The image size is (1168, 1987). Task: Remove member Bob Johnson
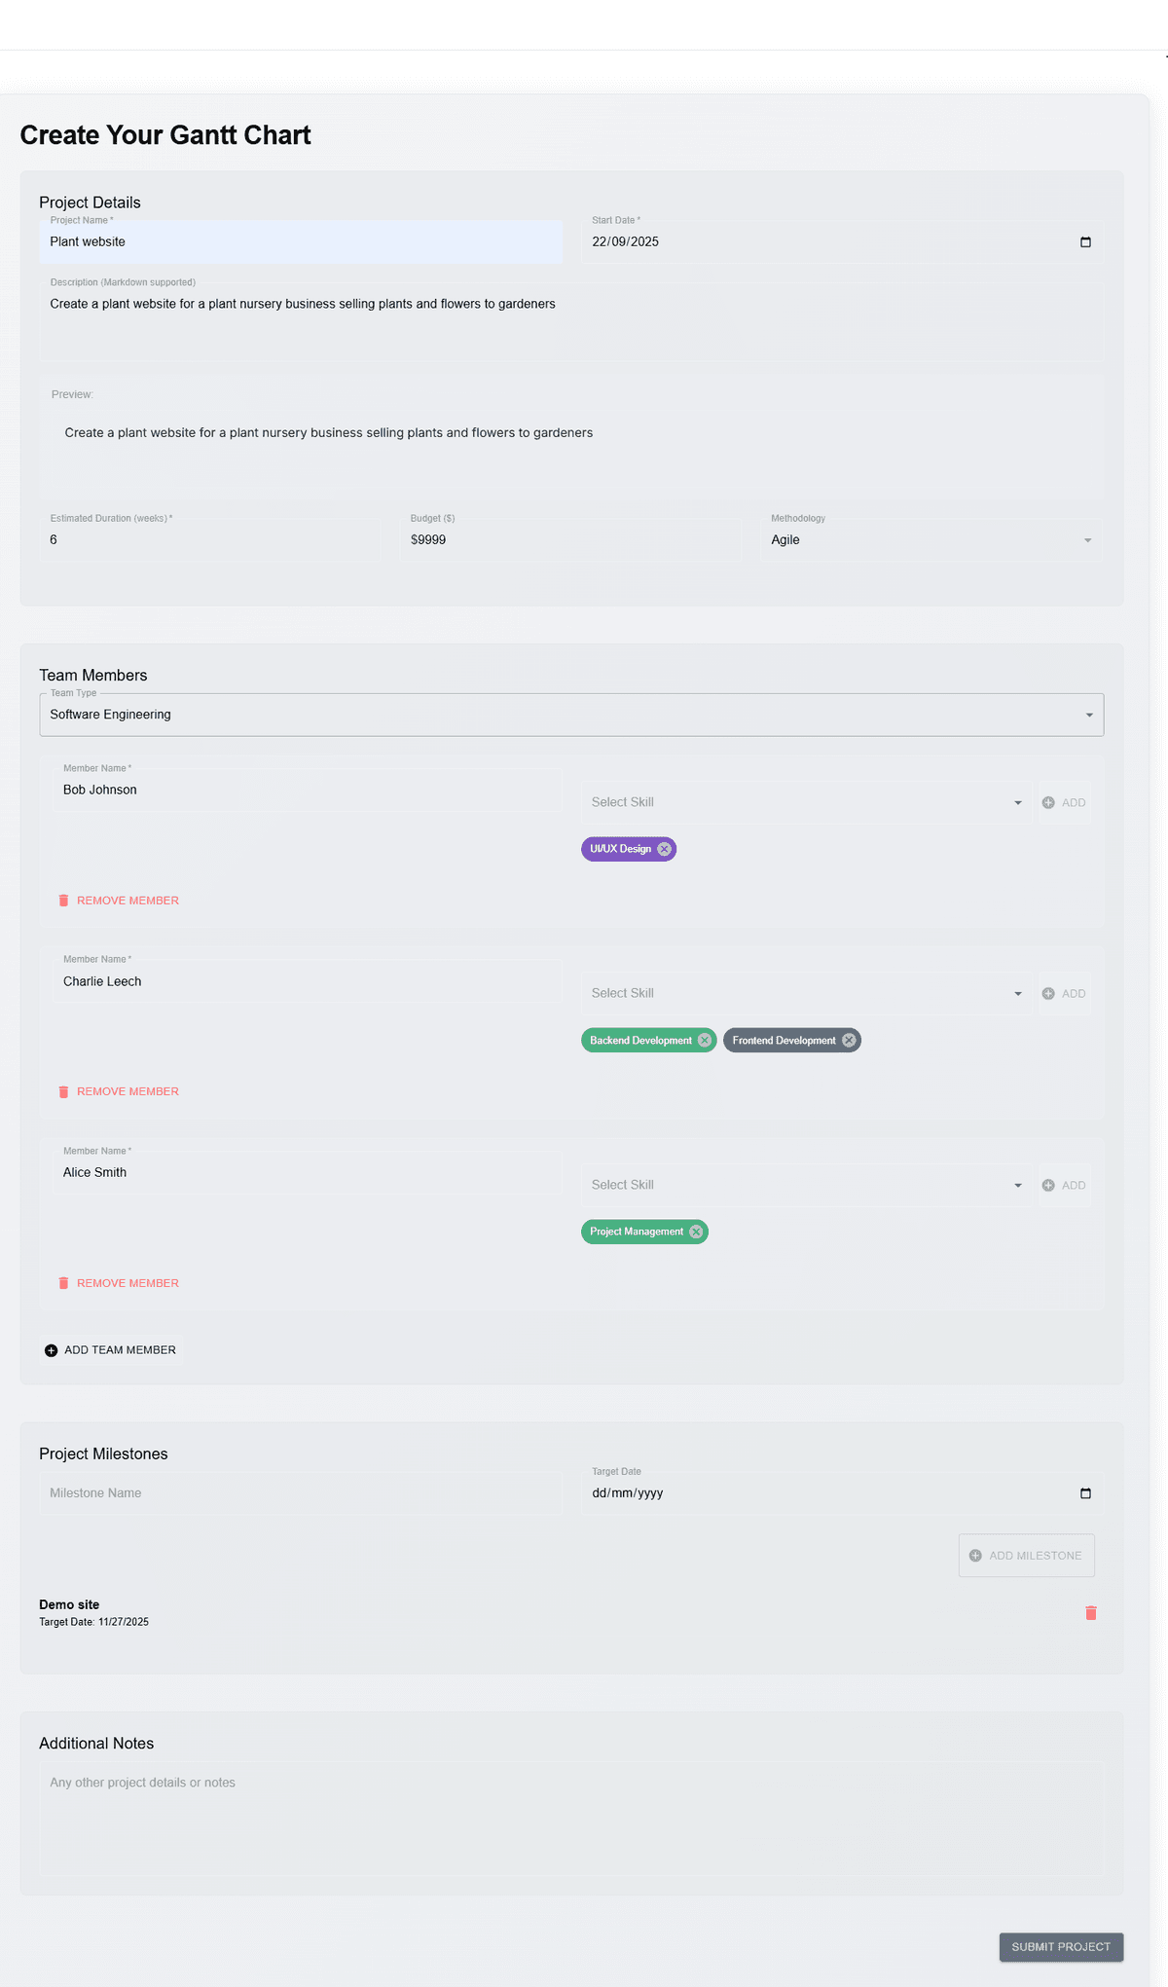coord(119,901)
